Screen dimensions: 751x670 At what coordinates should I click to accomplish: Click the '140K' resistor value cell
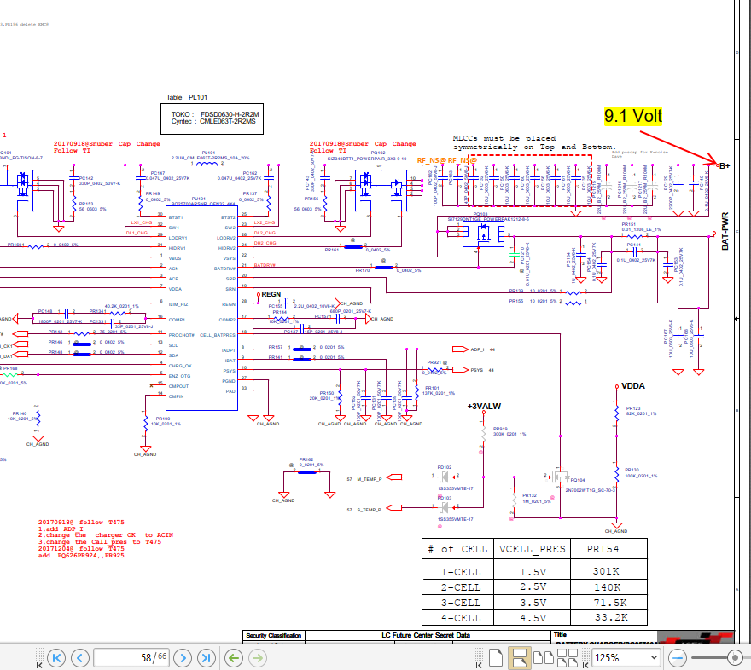(x=608, y=587)
